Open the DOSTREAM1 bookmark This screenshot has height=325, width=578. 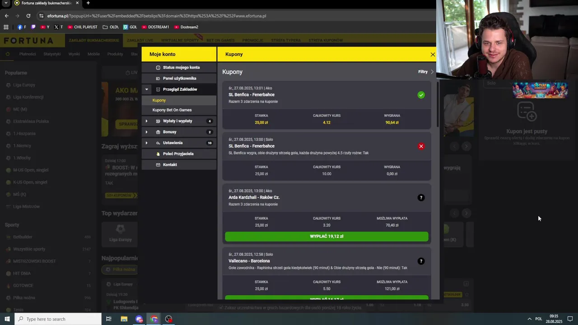155,27
